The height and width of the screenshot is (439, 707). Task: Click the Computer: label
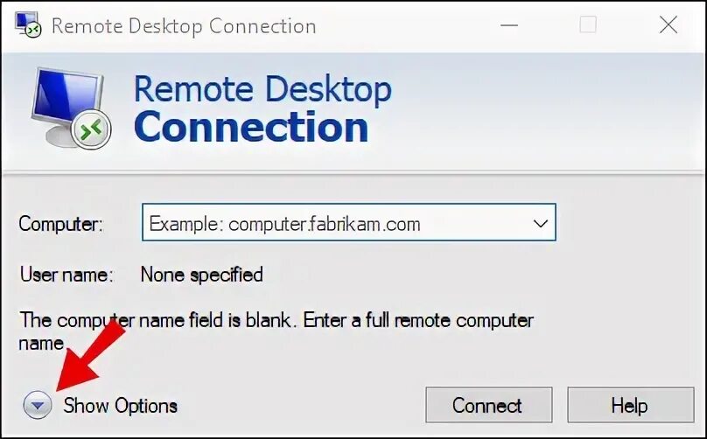pos(61,224)
